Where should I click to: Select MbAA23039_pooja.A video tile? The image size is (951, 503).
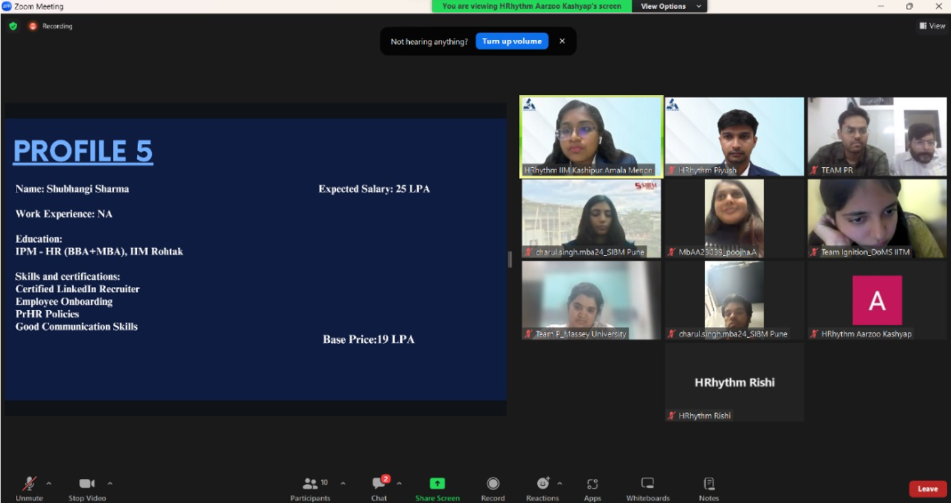735,219
